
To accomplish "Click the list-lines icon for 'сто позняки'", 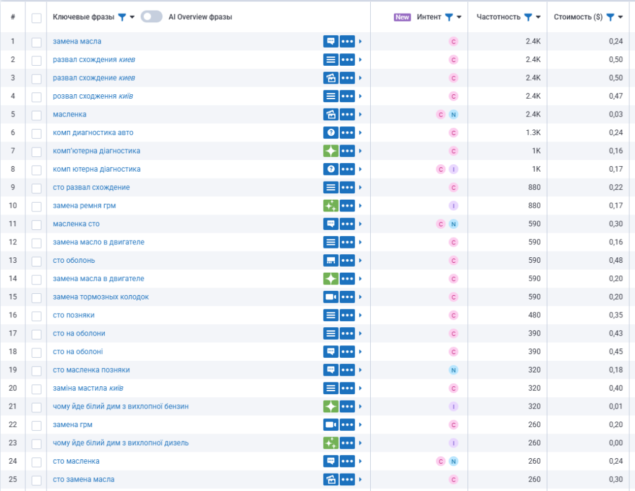I will 331,316.
